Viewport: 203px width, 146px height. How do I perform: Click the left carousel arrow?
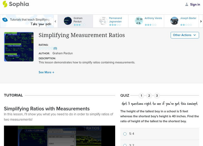coord(56,21)
